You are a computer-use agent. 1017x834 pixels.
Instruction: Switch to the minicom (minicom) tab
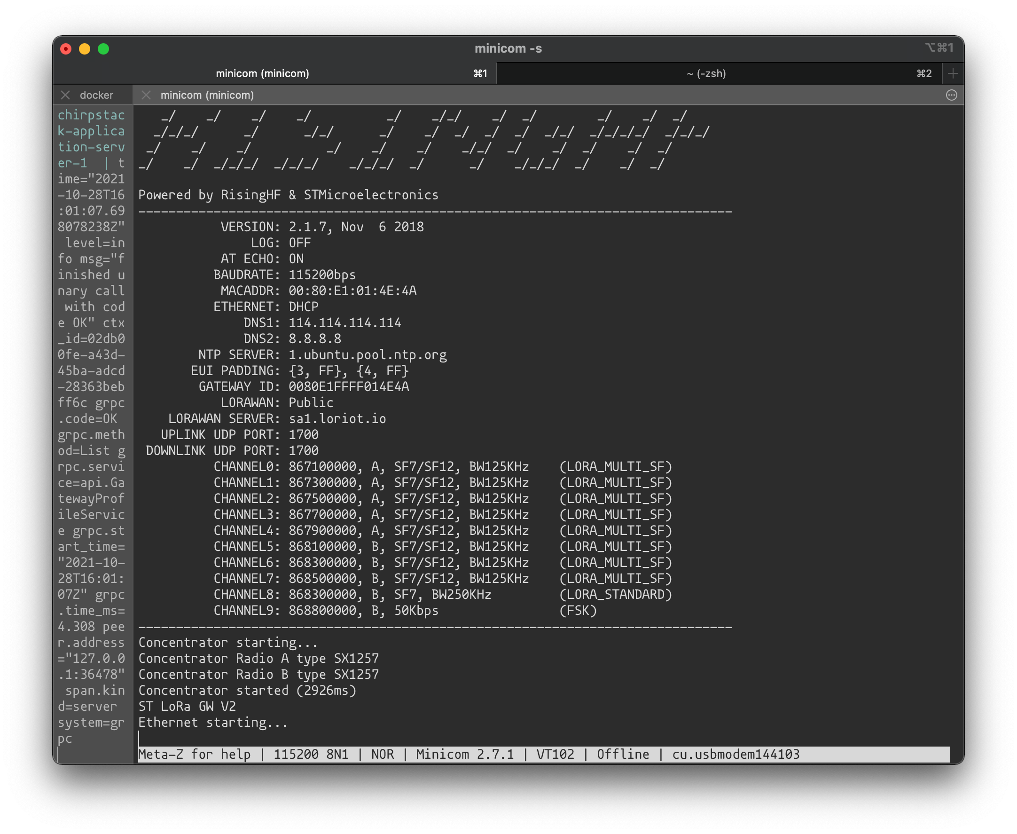274,73
